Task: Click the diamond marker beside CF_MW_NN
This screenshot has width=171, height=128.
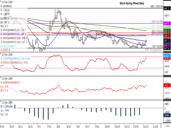Action: (1, 106)
